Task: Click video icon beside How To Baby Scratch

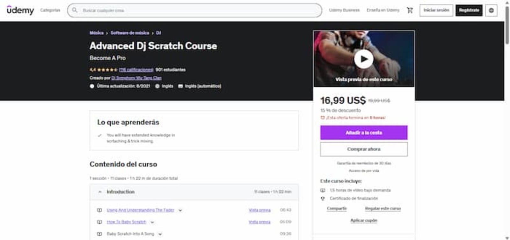Action: [x=99, y=222]
